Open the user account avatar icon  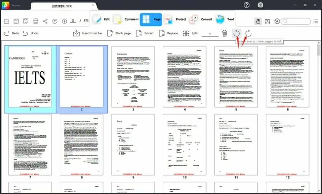point(260,5)
